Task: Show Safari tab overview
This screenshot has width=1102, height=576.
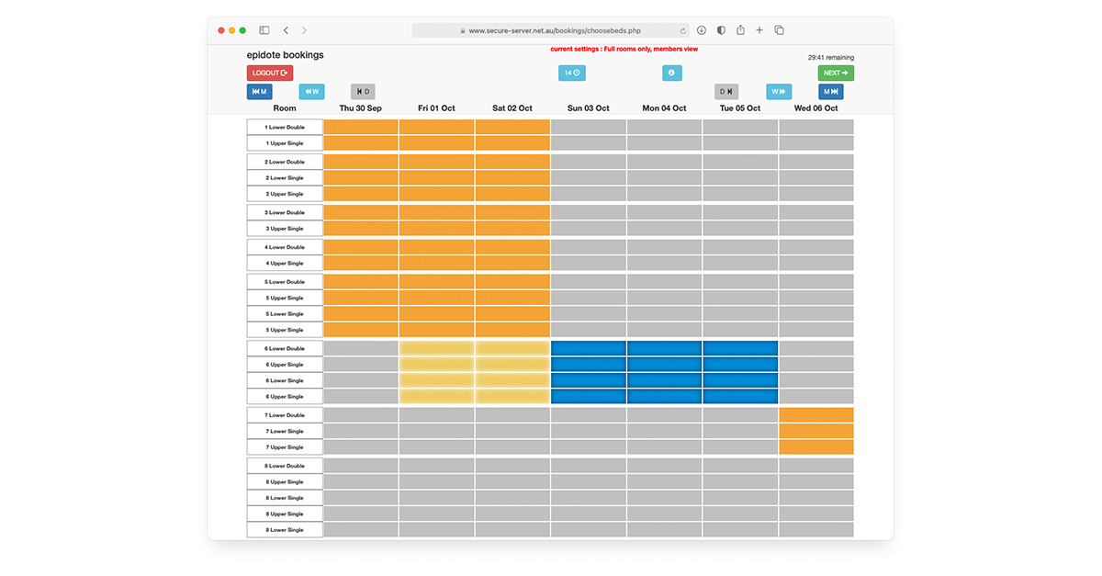Action: tap(779, 30)
